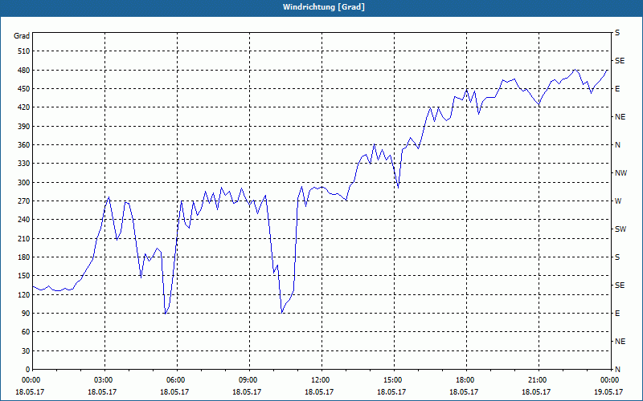Screen dimensions: 643x401
Task: Click the 03:00 time axis label
Action: tap(104, 379)
